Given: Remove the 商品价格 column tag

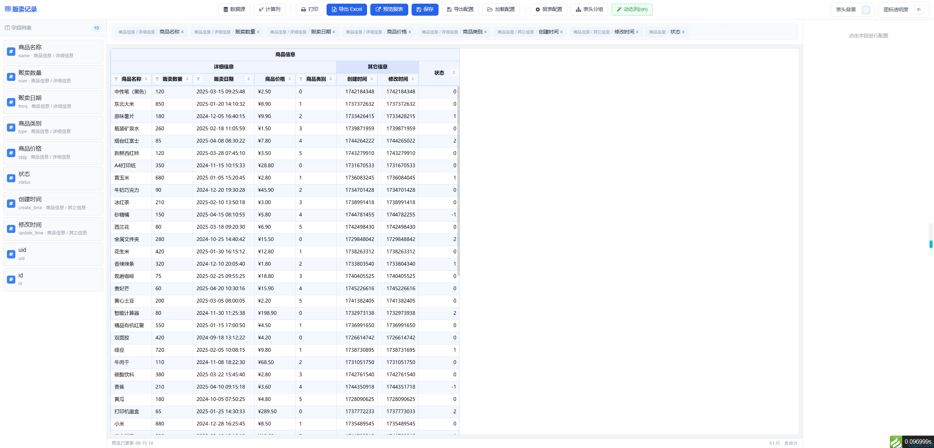Looking at the screenshot, I should [410, 32].
